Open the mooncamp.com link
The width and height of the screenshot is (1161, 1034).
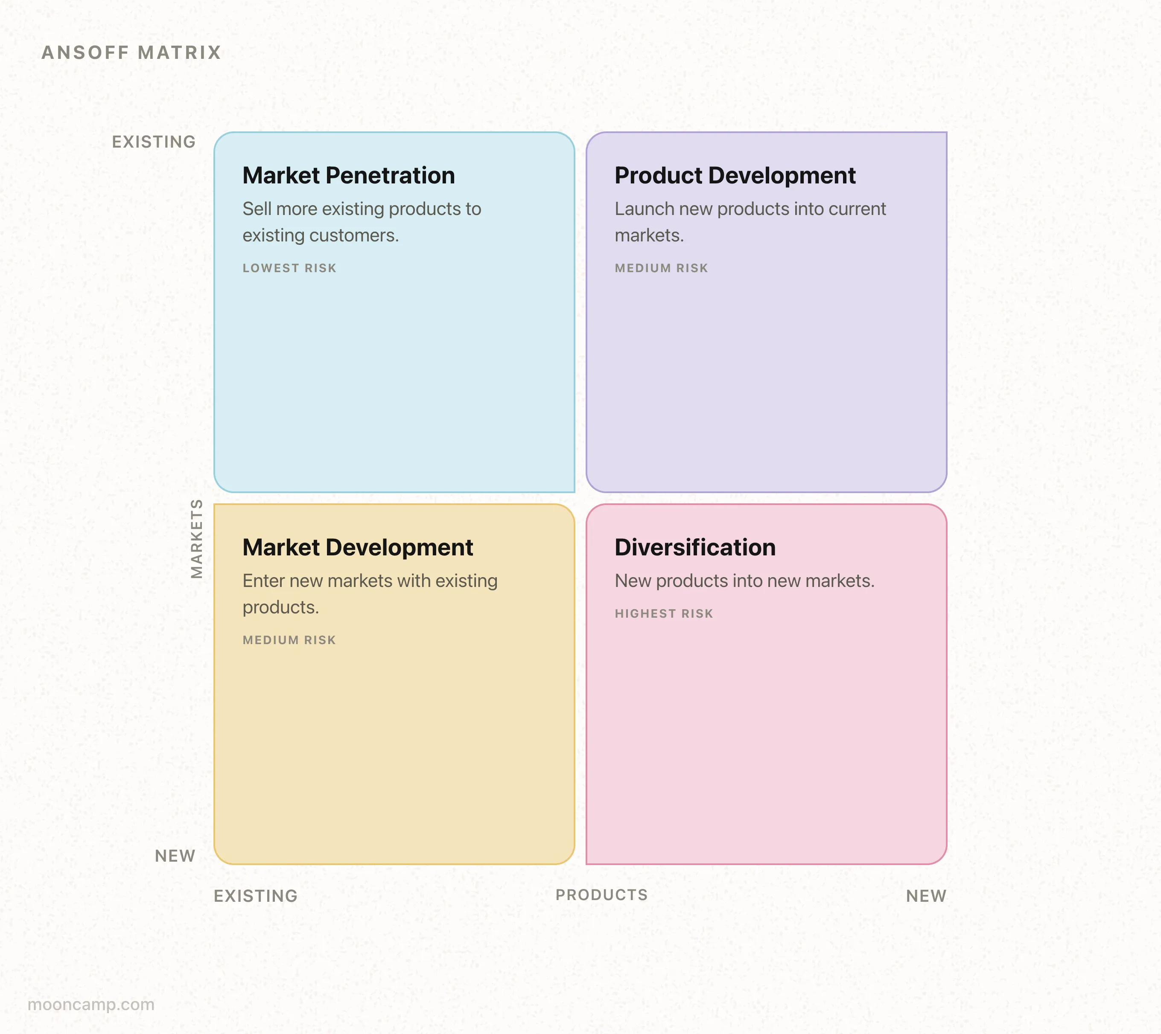coord(91,1005)
